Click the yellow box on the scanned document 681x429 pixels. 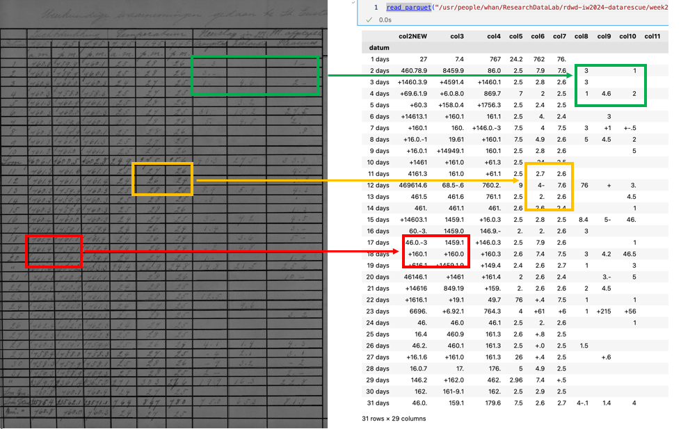tap(162, 179)
